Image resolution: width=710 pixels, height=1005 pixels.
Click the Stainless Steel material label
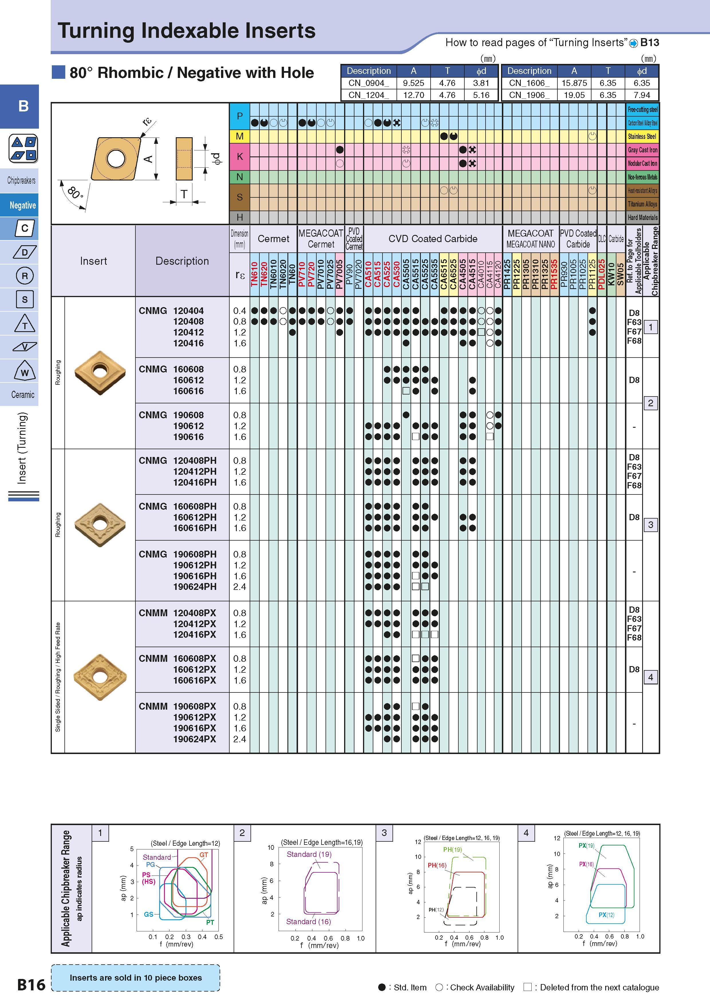[642, 136]
